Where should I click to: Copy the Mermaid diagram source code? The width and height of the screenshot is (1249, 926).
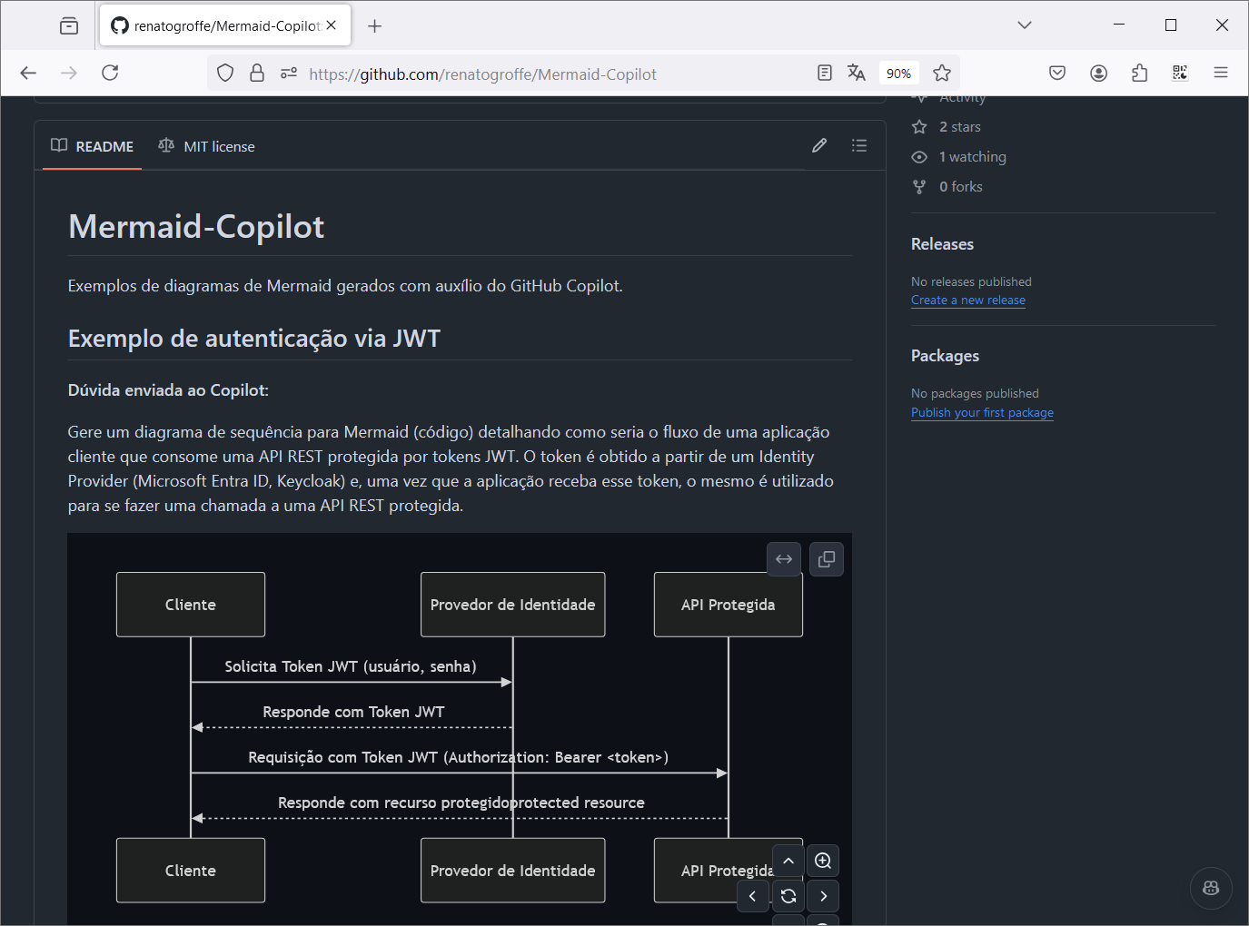826,558
